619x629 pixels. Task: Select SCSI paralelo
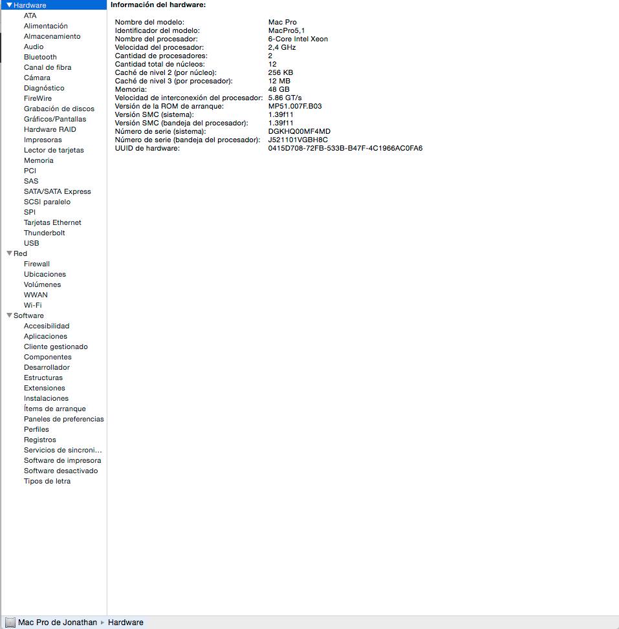[x=47, y=202]
